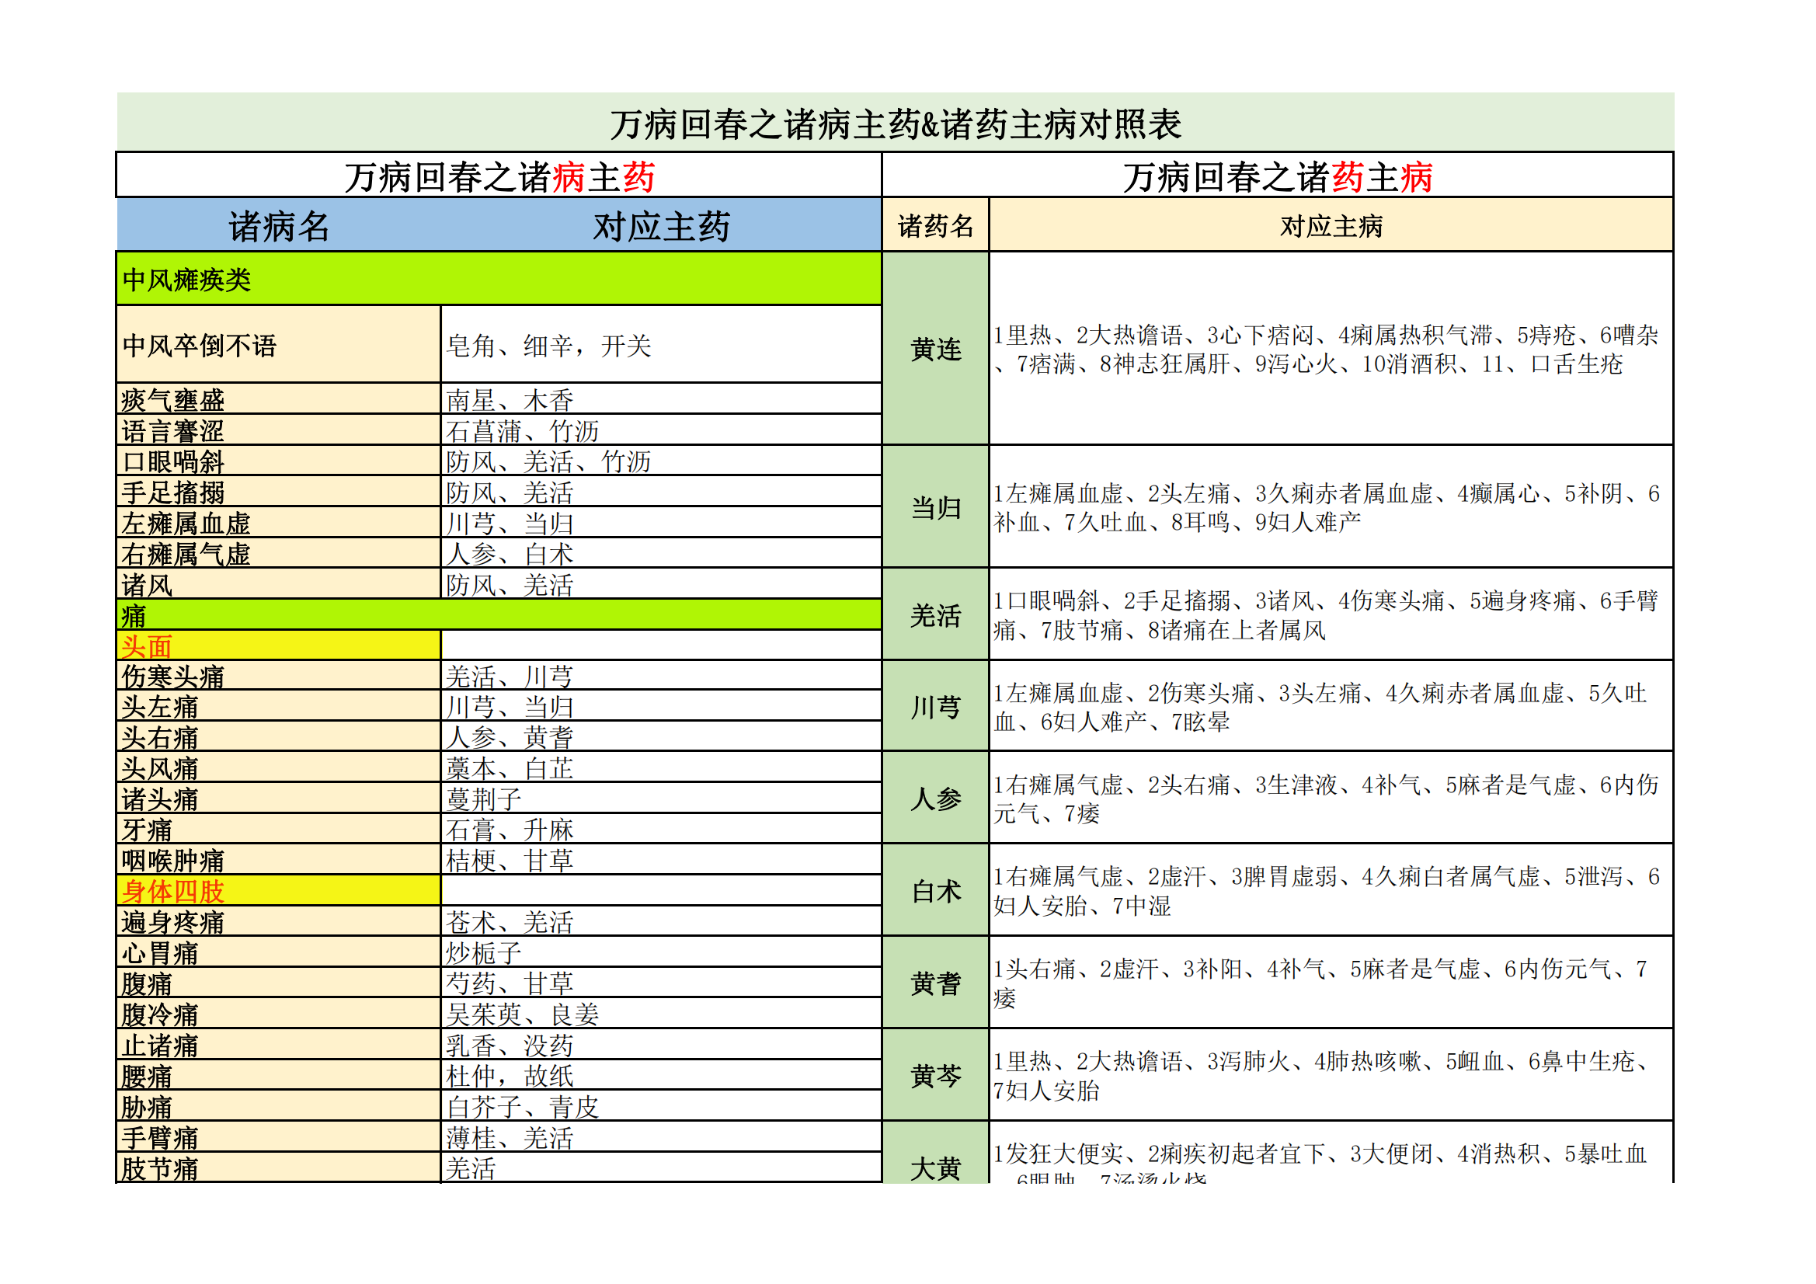The image size is (1816, 1284).
Task: Click the cell 皂角、细辛，开关
Action: tap(661, 345)
